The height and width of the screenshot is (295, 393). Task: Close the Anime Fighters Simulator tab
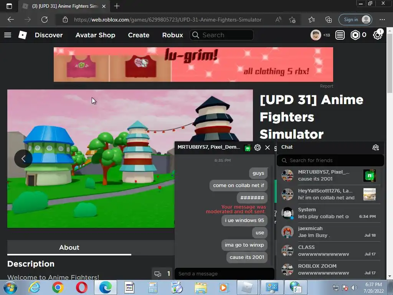[104, 6]
